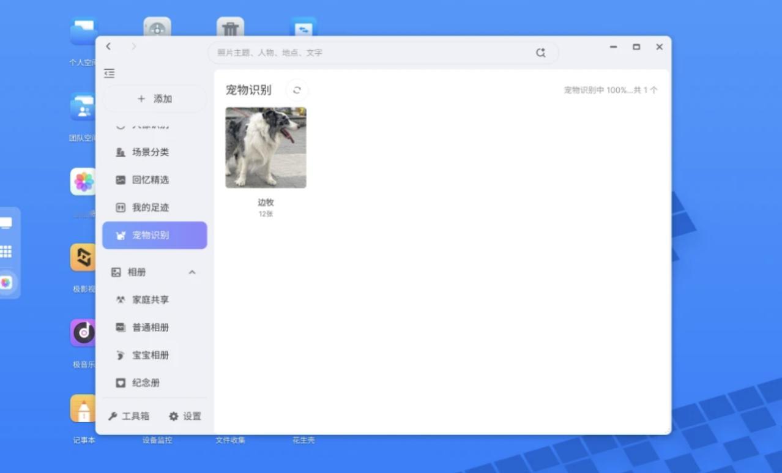Open the 宝宝相册 entry
This screenshot has height=473, width=782.
[155, 355]
